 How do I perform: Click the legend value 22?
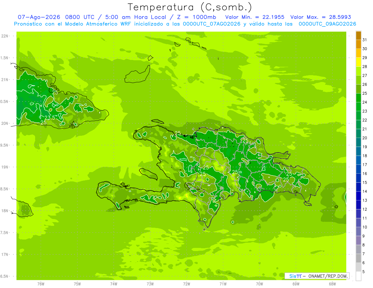point(365,120)
